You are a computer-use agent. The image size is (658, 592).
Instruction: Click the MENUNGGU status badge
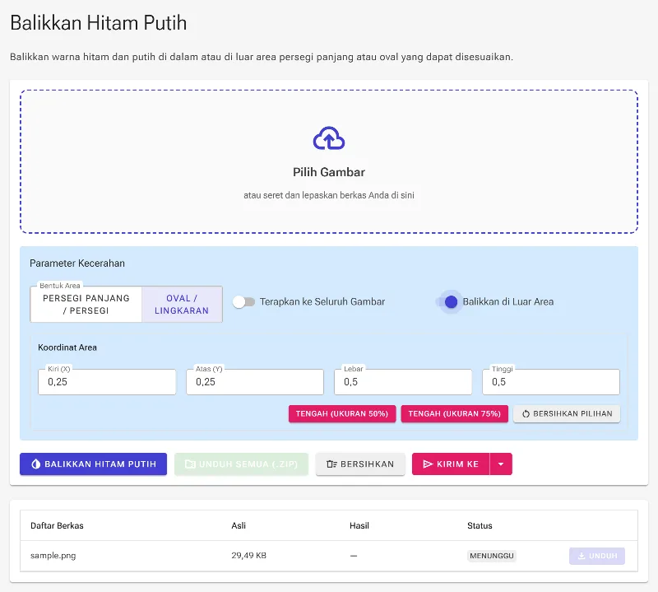pyautogui.click(x=491, y=556)
